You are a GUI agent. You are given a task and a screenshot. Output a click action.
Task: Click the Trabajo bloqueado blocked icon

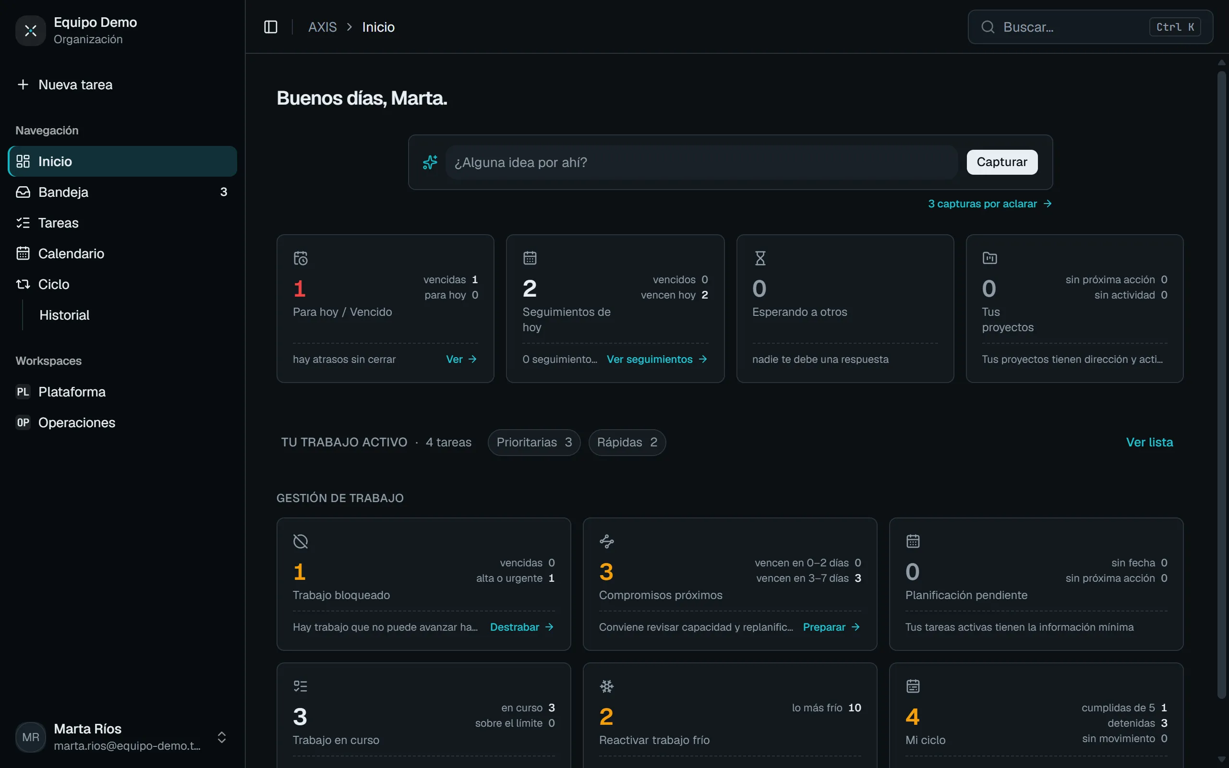[301, 541]
